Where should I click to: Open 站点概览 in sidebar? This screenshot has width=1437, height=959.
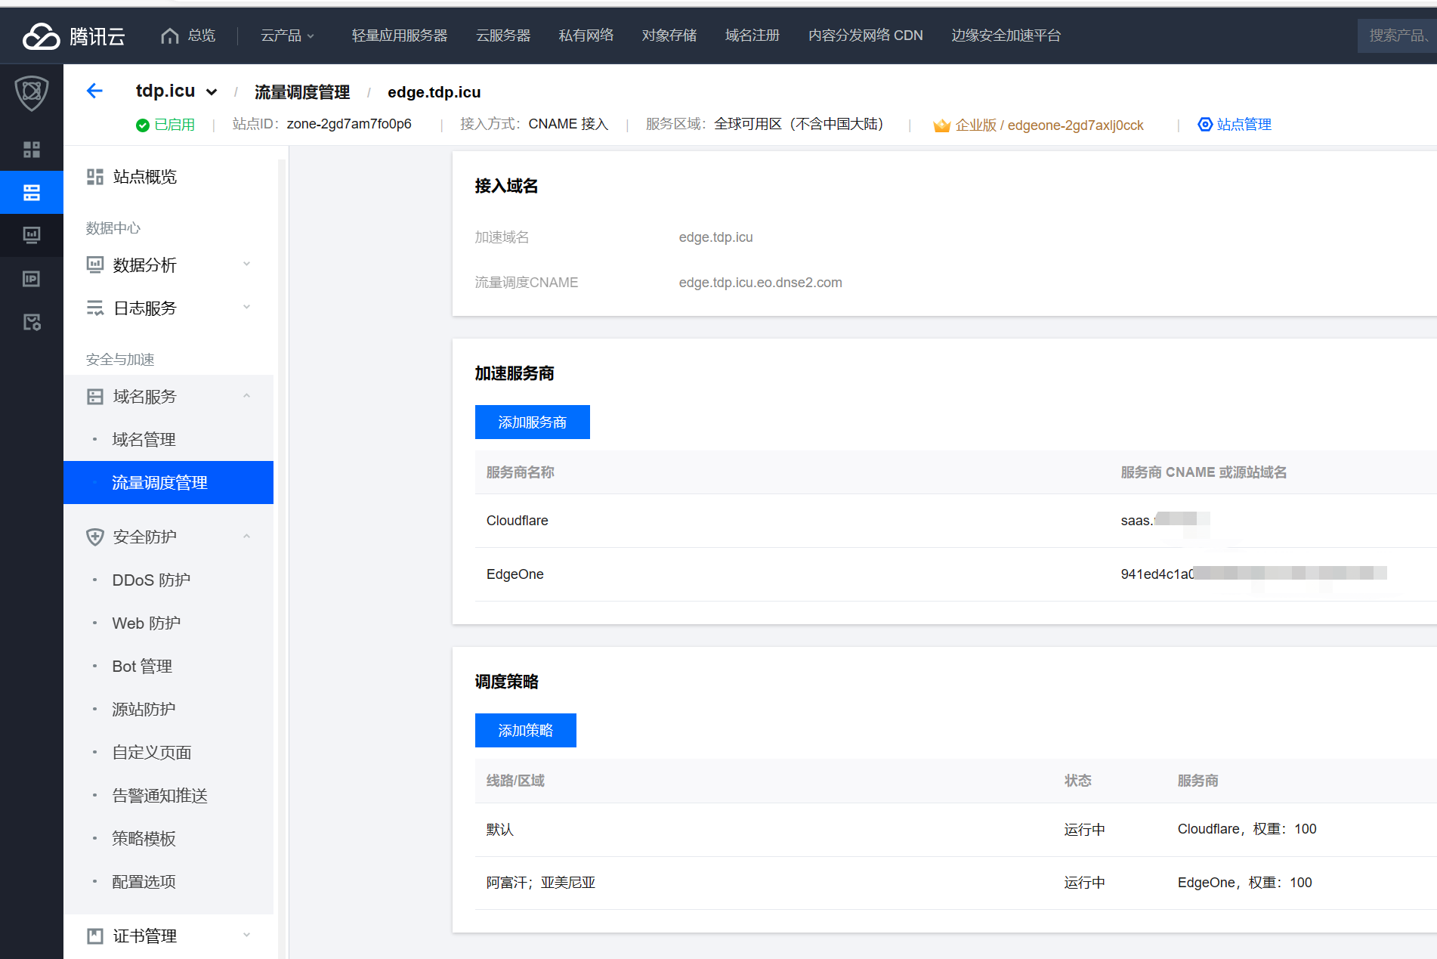(x=145, y=177)
